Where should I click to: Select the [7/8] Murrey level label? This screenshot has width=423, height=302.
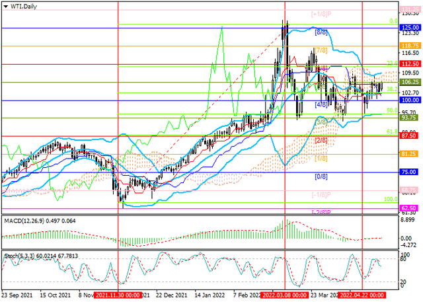pyautogui.click(x=322, y=50)
